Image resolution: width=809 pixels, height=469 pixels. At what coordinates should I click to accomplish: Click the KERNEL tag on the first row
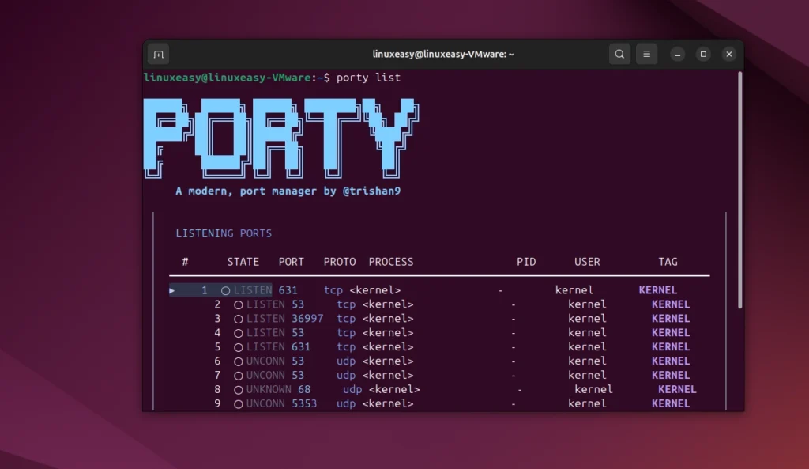pos(658,289)
